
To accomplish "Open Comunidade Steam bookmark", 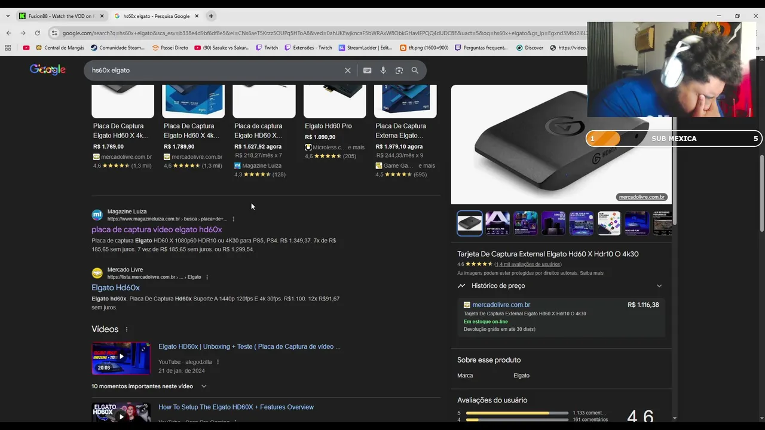I will (117, 48).
